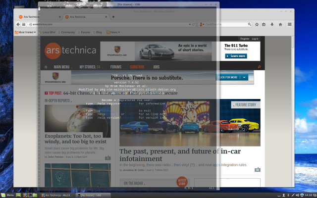The image size is (317, 198).
Task: Activate the Ars Technica Firefox taskbar button
Action: point(57,195)
